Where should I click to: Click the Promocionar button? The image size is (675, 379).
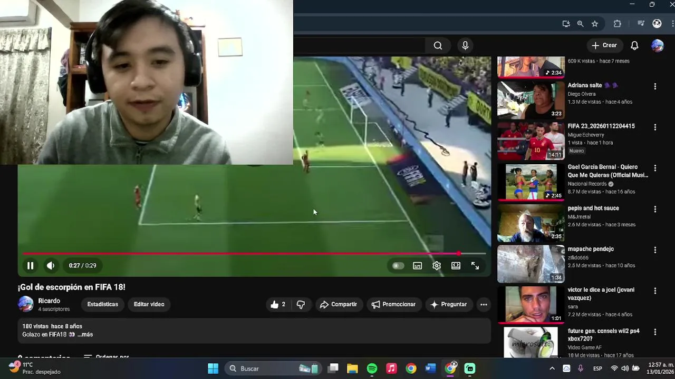393,304
